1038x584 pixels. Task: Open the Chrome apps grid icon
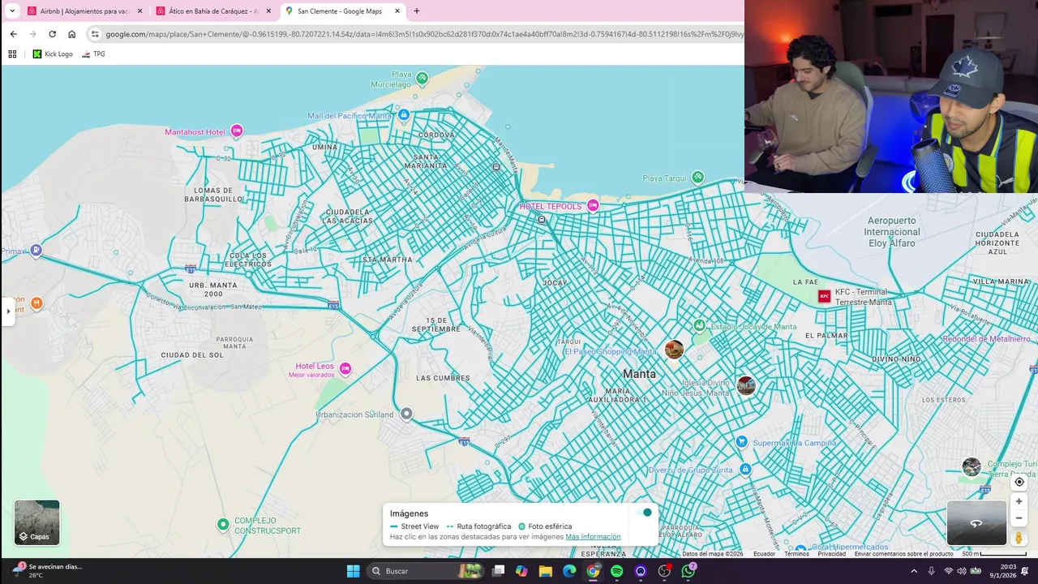tap(12, 54)
